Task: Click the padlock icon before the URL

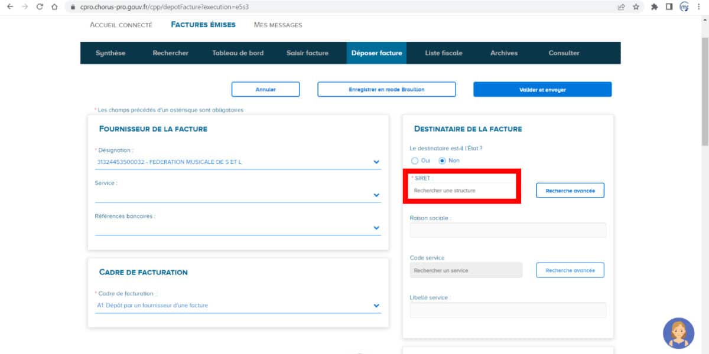Action: click(x=72, y=8)
